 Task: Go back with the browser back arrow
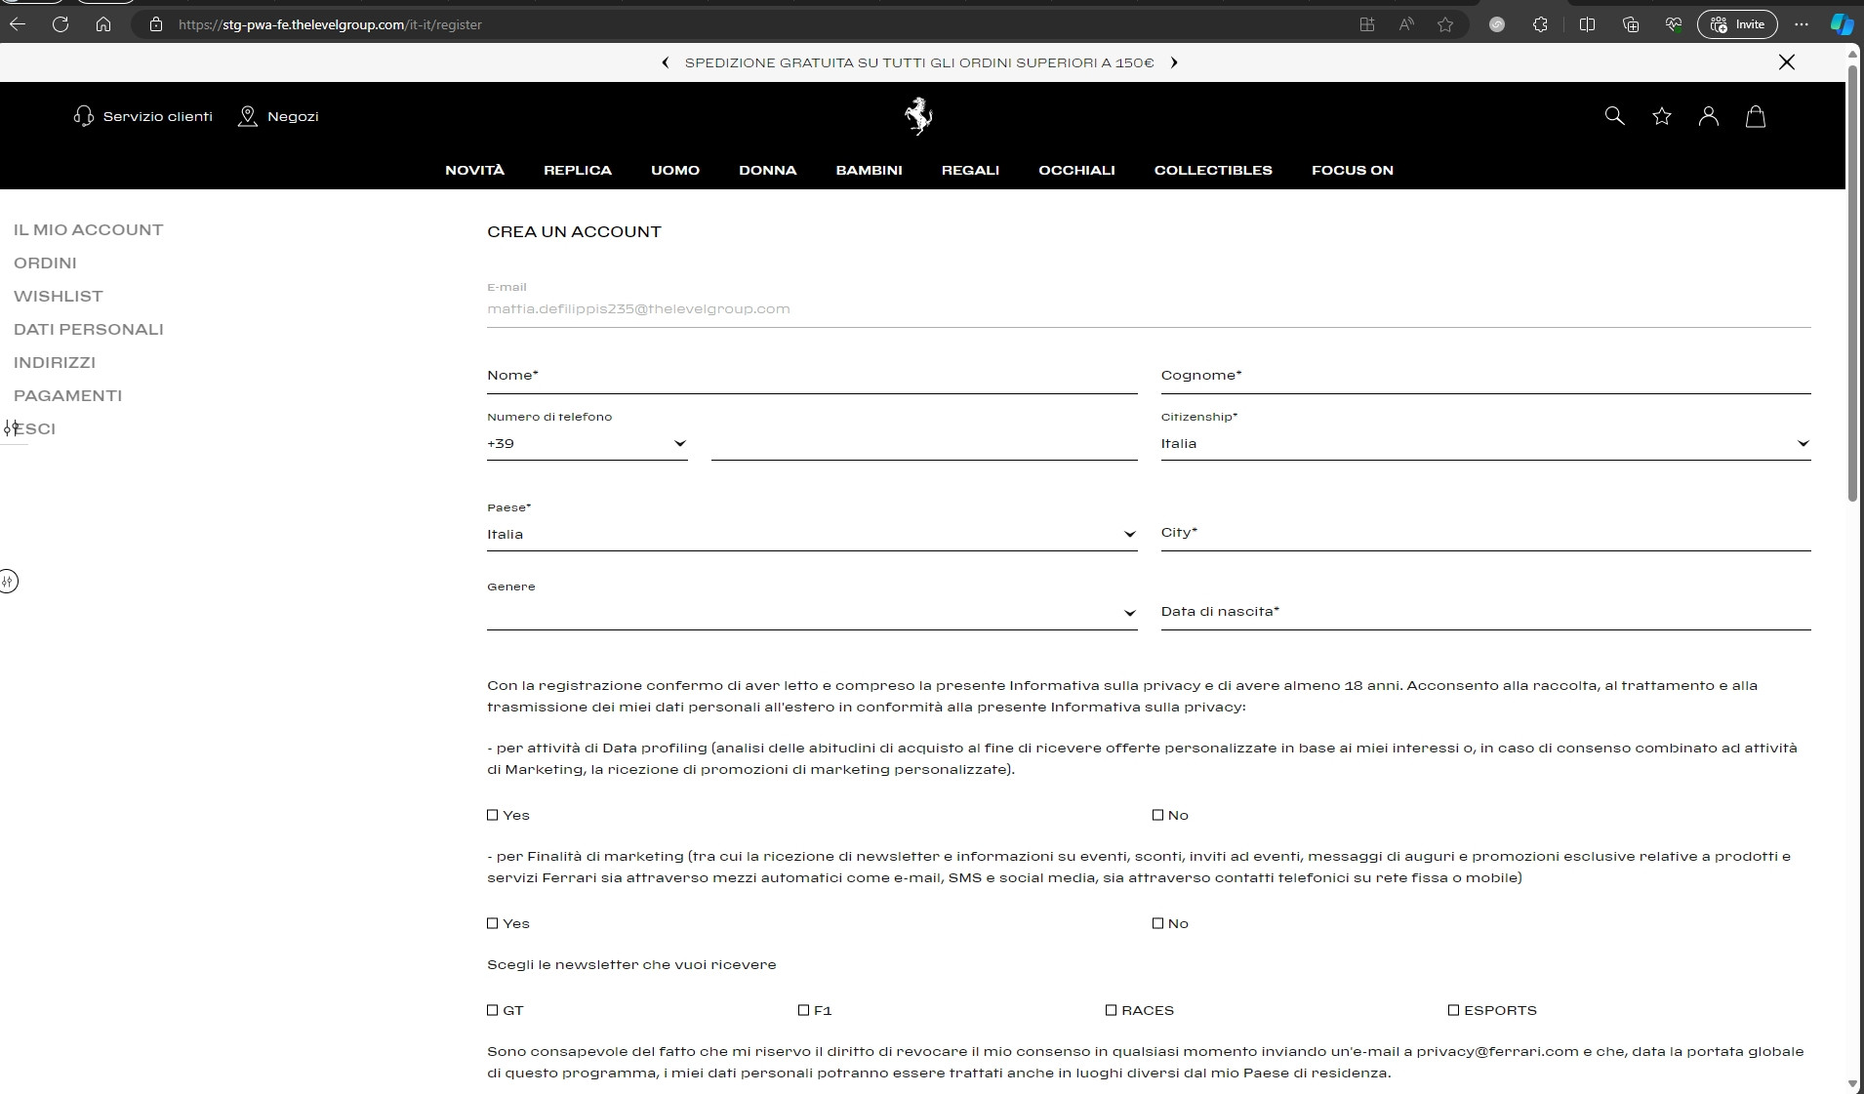18,24
